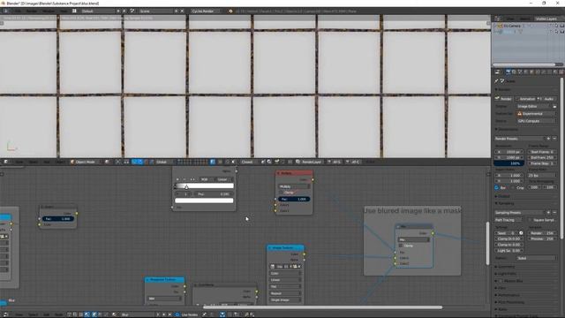
Task: Open Sobol pattern dropdown
Action: pos(536,258)
